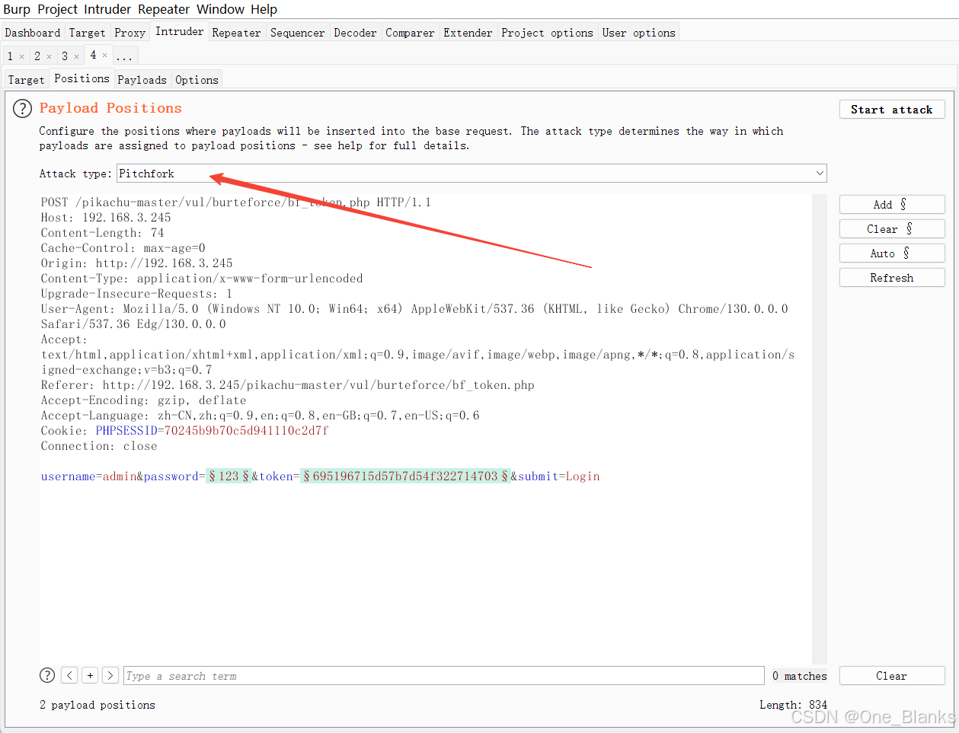The width and height of the screenshot is (959, 733).
Task: Close Intruder tab 4
Action: click(104, 56)
